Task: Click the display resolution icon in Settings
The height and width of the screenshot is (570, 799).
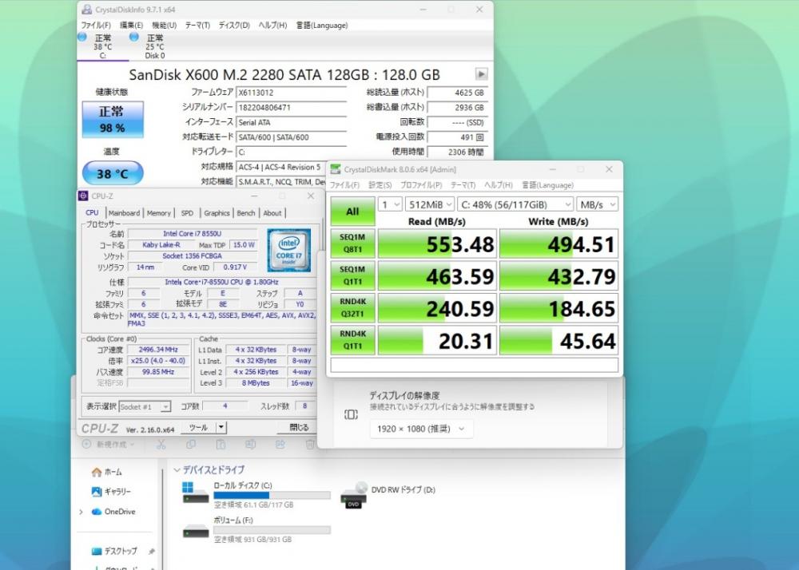Action: coord(351,414)
